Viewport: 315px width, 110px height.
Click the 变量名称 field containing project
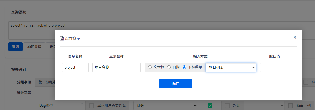coord(75,67)
